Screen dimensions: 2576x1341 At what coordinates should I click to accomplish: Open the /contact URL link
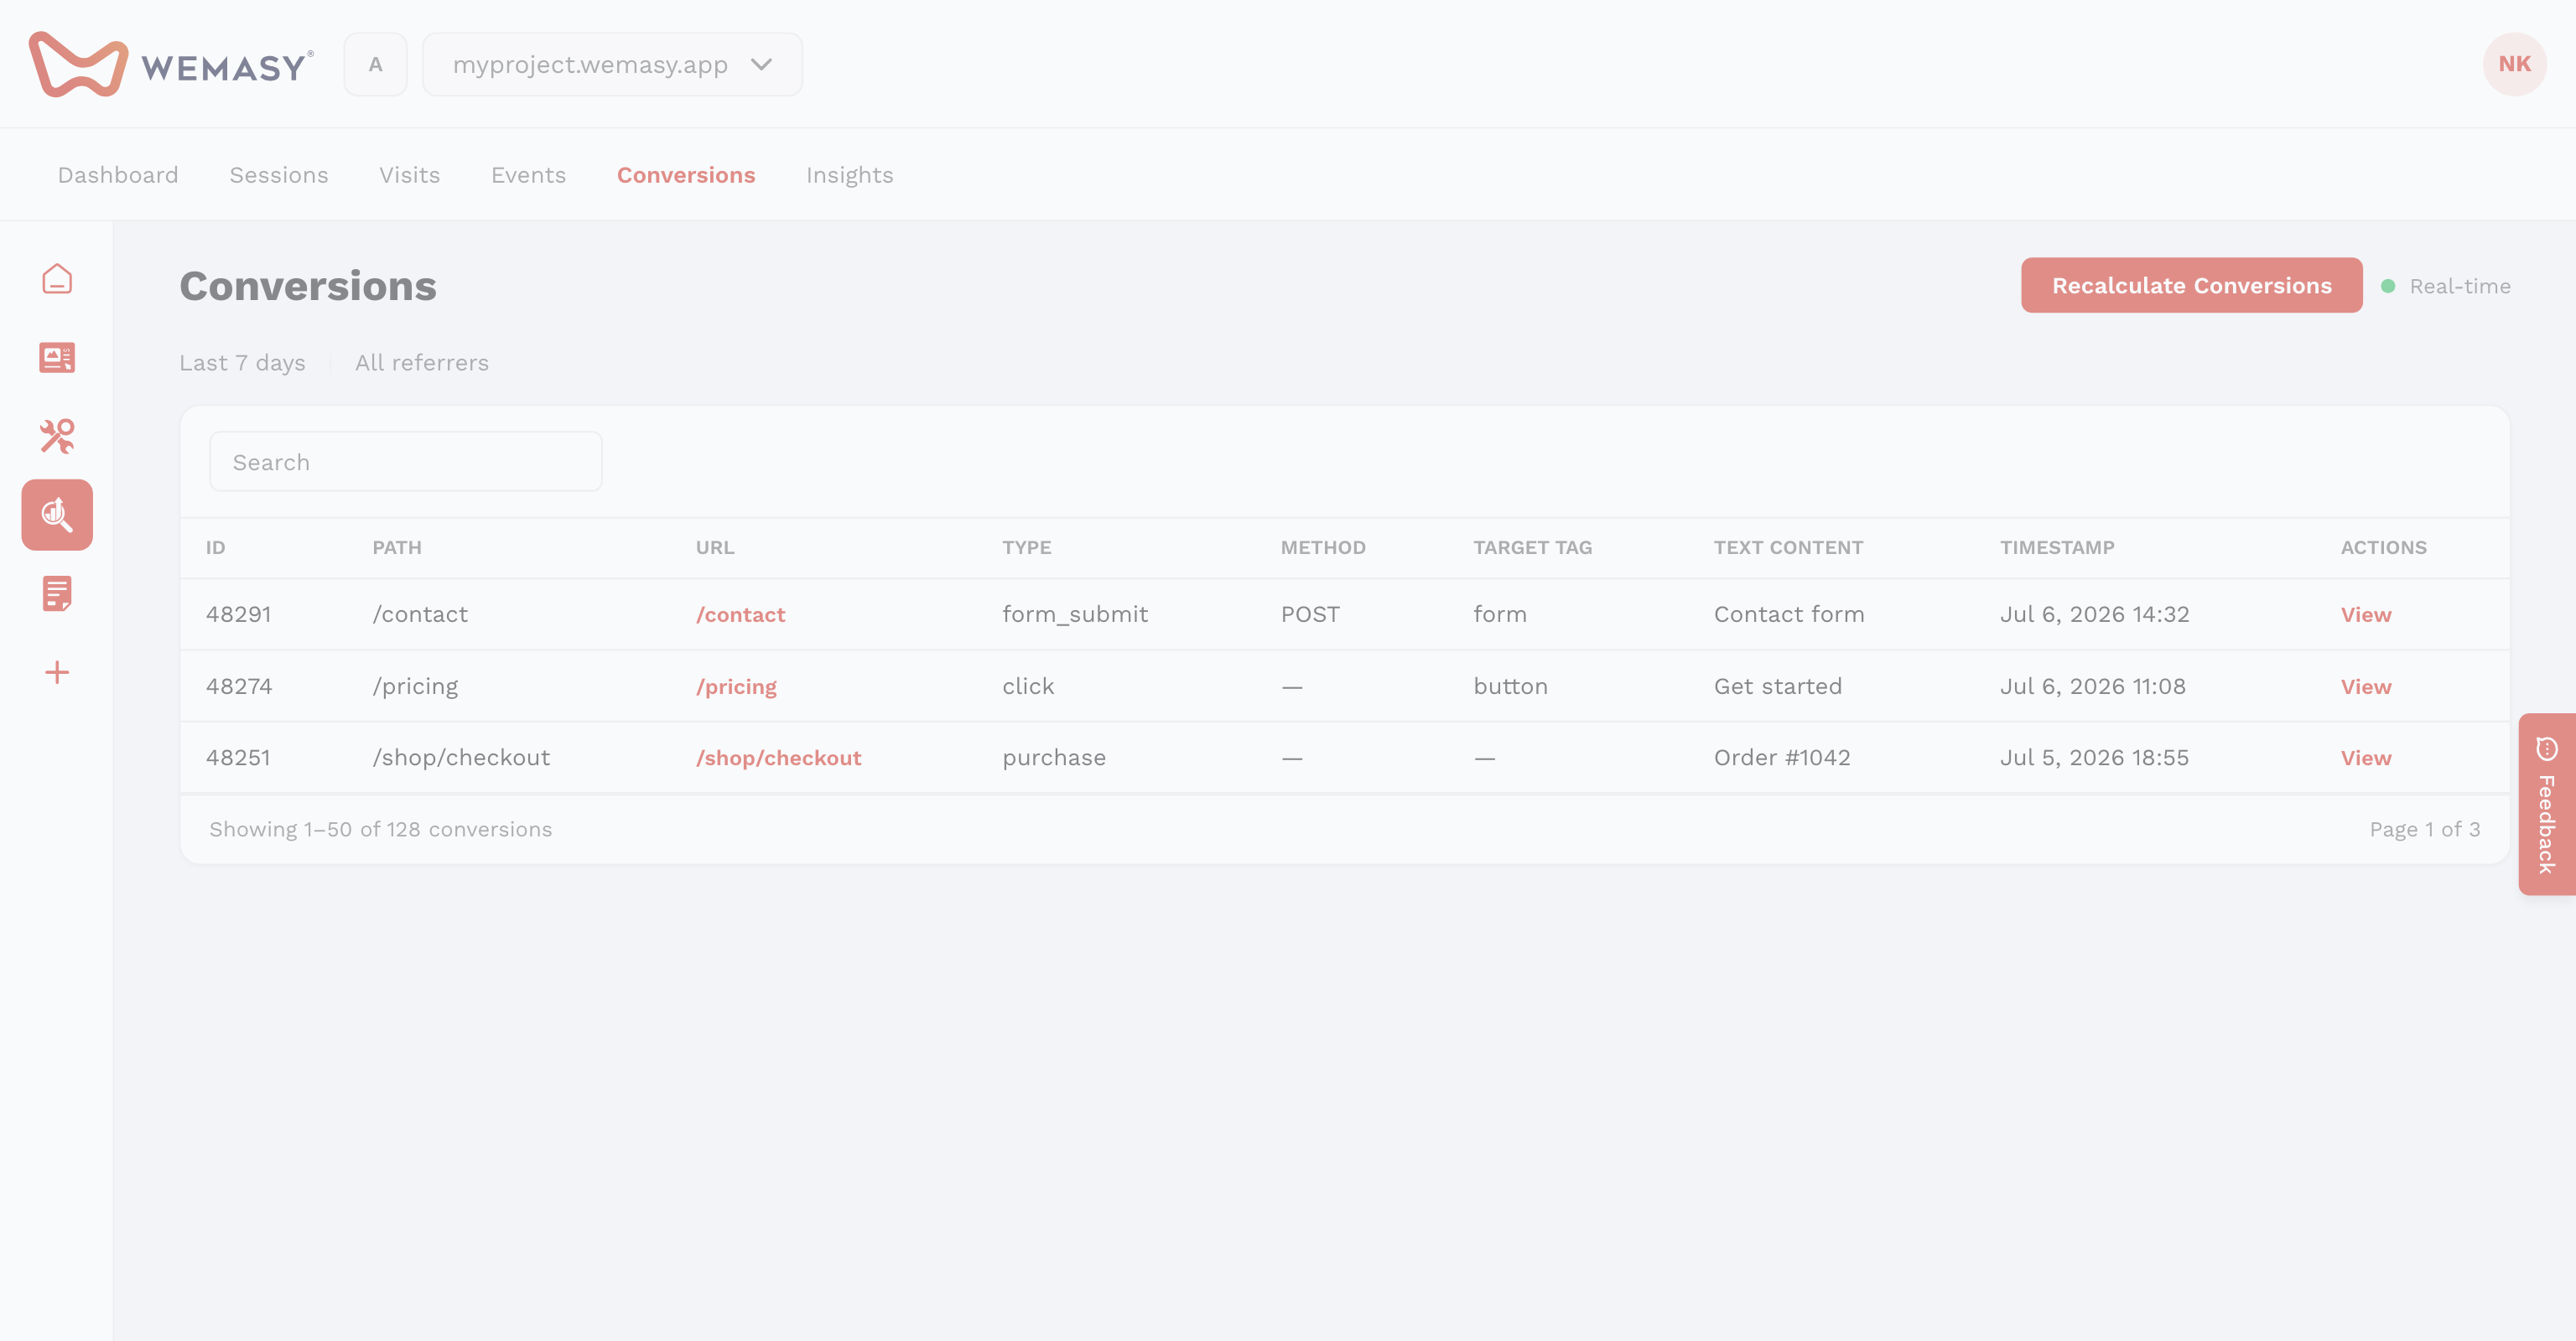pyautogui.click(x=740, y=614)
